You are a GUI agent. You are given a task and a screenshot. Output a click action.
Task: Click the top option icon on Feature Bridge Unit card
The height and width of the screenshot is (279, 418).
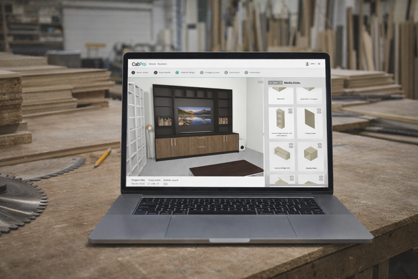click(291, 145)
